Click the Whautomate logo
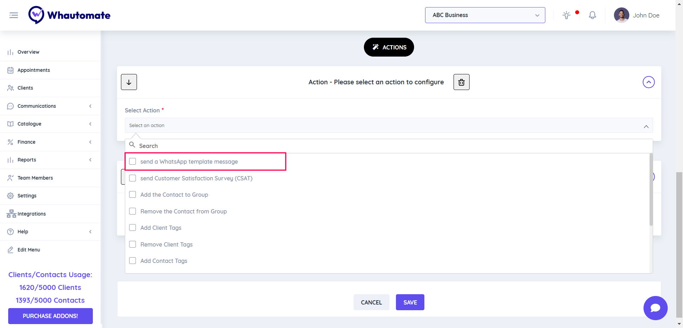Image resolution: width=683 pixels, height=328 pixels. point(69,15)
